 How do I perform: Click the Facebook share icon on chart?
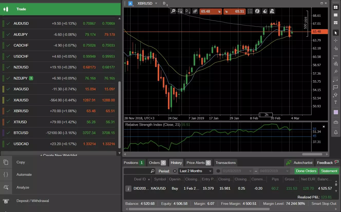click(x=257, y=11)
